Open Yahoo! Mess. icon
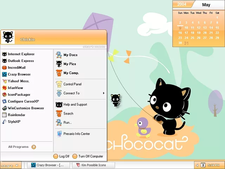225x169 pixels. coord(5,81)
